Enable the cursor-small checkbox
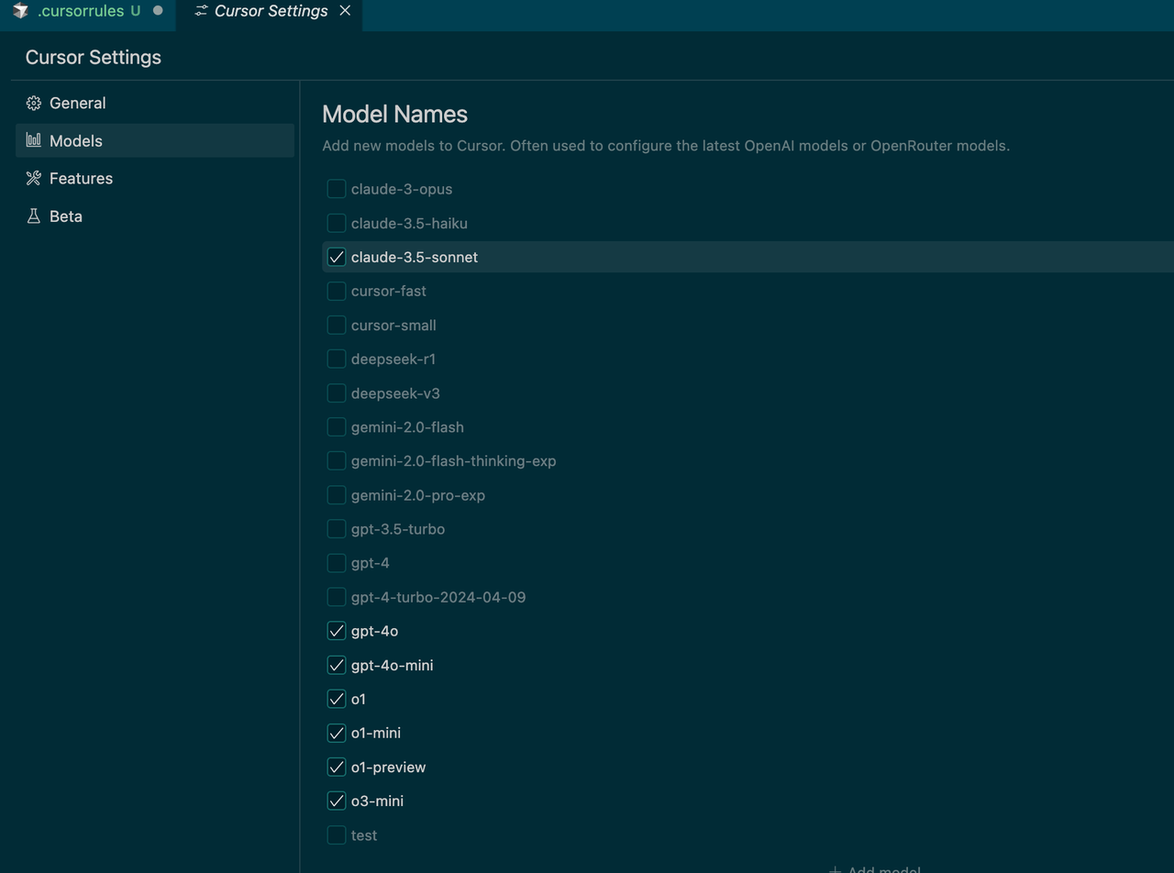This screenshot has width=1174, height=873. 337,325
